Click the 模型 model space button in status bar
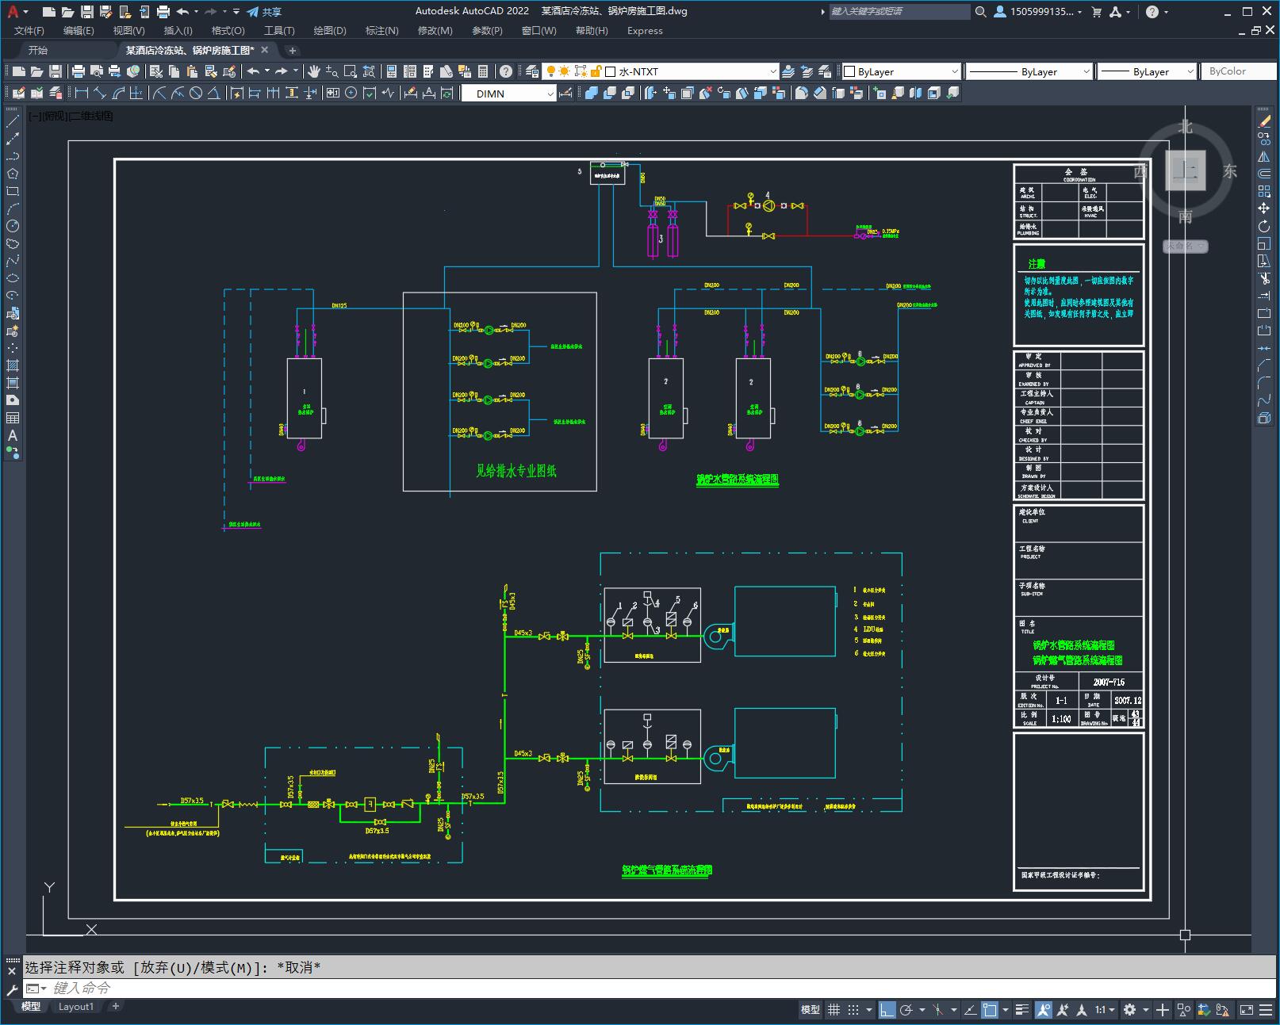Viewport: 1280px width, 1025px height. click(x=811, y=1010)
